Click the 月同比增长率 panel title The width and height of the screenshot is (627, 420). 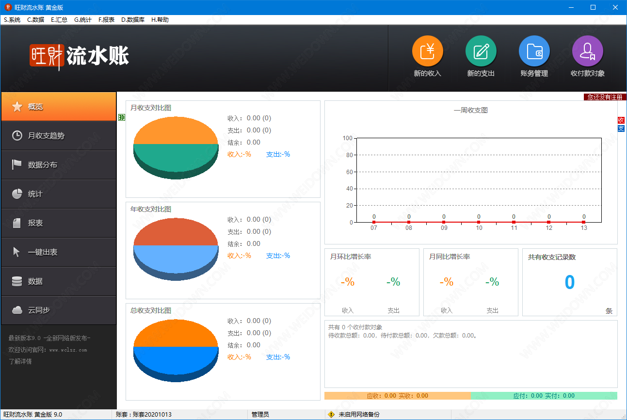(450, 257)
